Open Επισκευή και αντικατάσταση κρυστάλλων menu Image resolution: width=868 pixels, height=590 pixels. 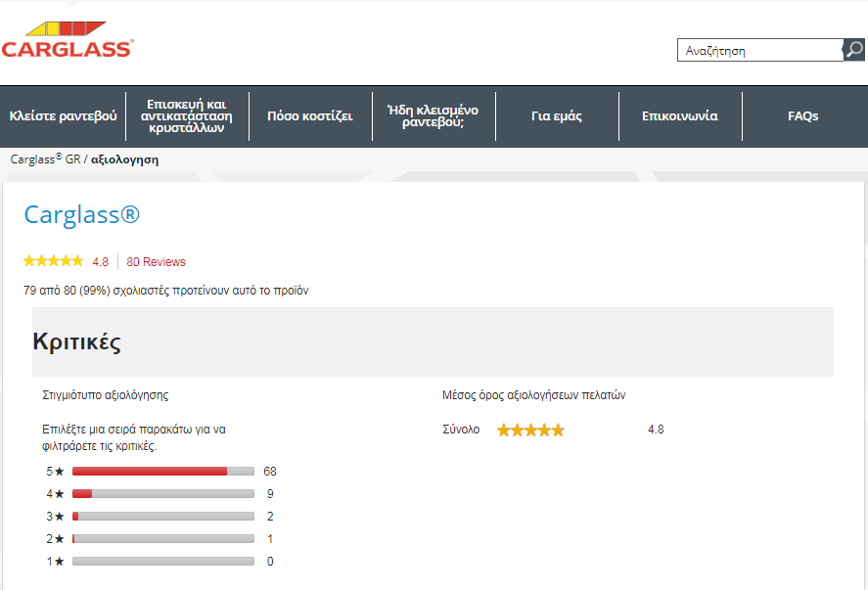coord(187,116)
